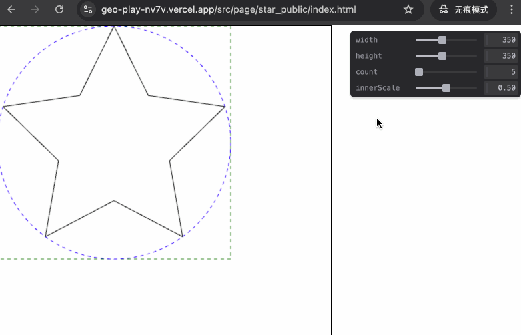
Task: Click the width slider handle
Action: pos(442,40)
